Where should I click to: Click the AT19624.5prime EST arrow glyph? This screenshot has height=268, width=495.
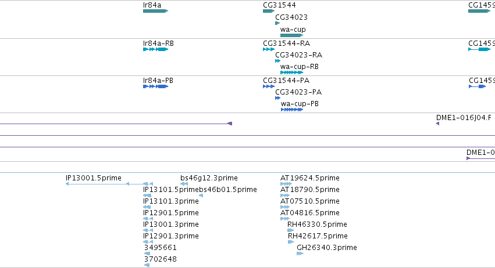pyautogui.click(x=286, y=184)
